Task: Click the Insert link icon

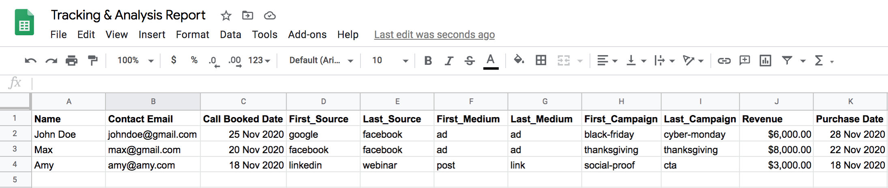Action: tap(724, 61)
